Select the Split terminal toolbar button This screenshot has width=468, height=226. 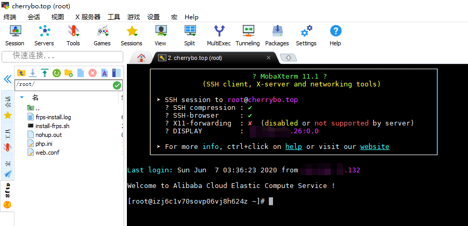click(189, 35)
